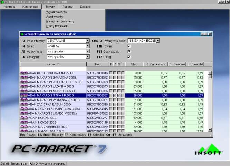Toggle Z checkbox for ABAK MAKARON GWIAZDKA 250G
Image resolution: width=230 pixels, height=166 pixels.
[x=115, y=77]
